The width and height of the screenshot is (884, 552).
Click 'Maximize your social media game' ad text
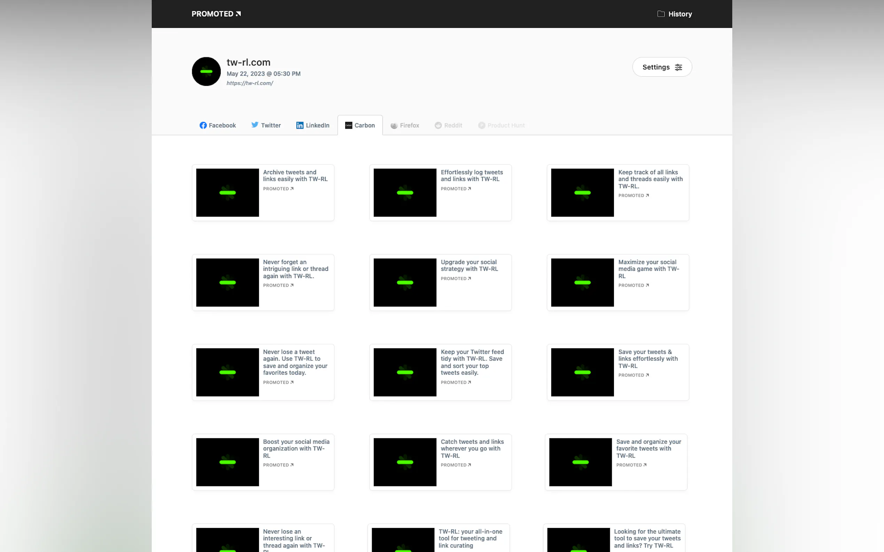pos(648,269)
